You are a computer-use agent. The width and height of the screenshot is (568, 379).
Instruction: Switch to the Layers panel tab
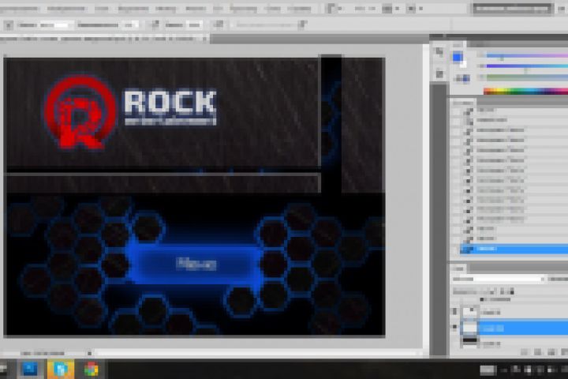(459, 268)
